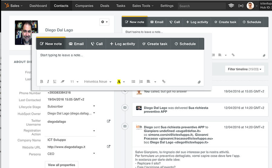Open the Persona CEO dropdown
The width and height of the screenshot is (272, 168).
(x=71, y=154)
